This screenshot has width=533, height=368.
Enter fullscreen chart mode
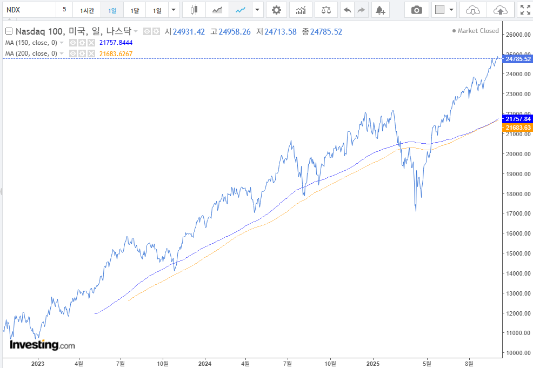tap(525, 10)
